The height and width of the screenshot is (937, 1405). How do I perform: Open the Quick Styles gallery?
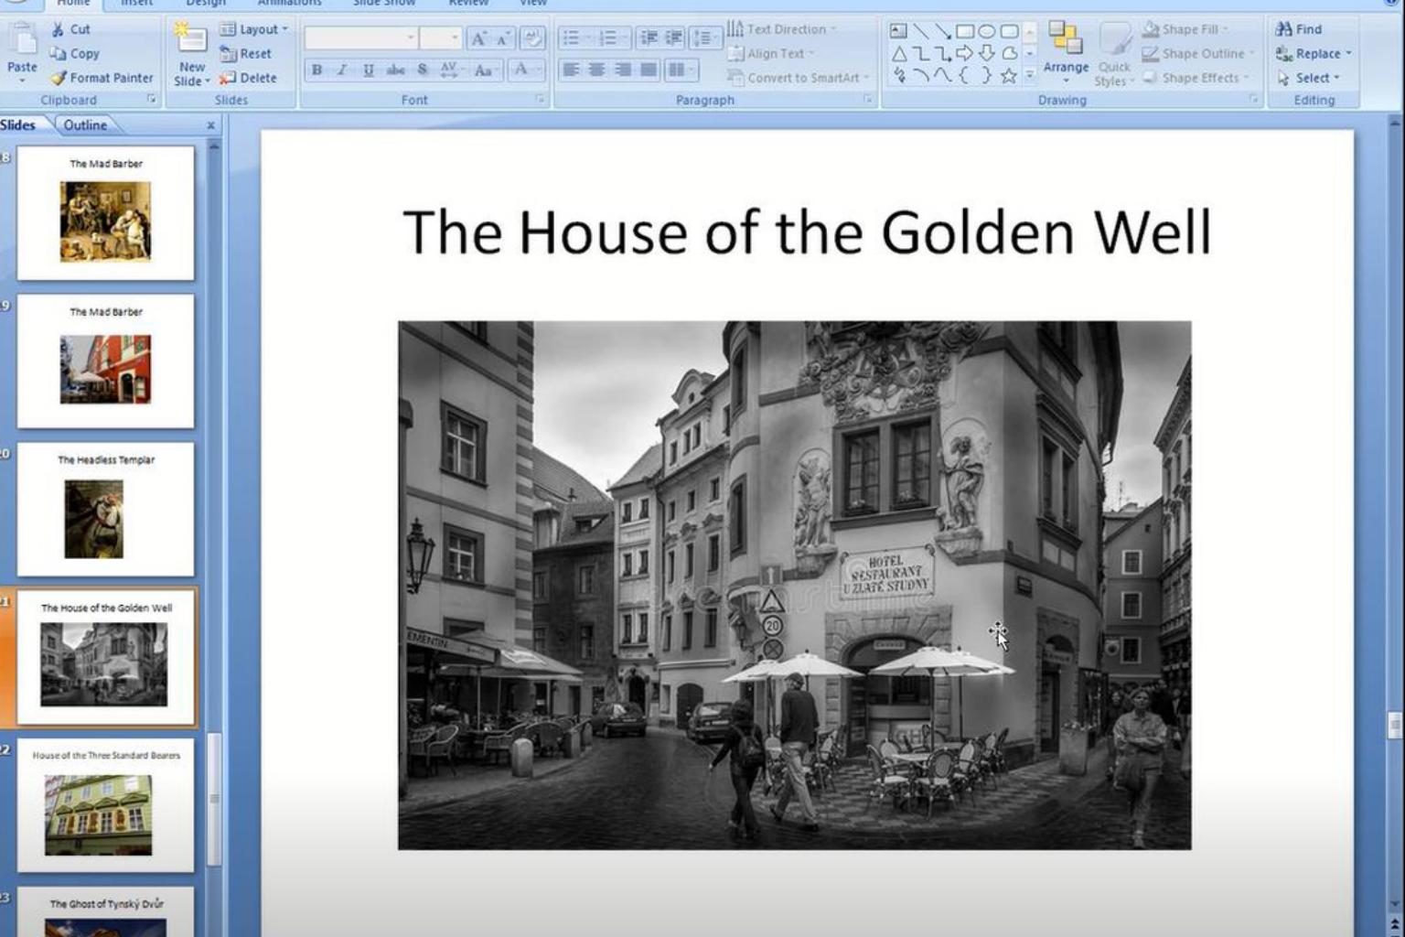pyautogui.click(x=1114, y=55)
